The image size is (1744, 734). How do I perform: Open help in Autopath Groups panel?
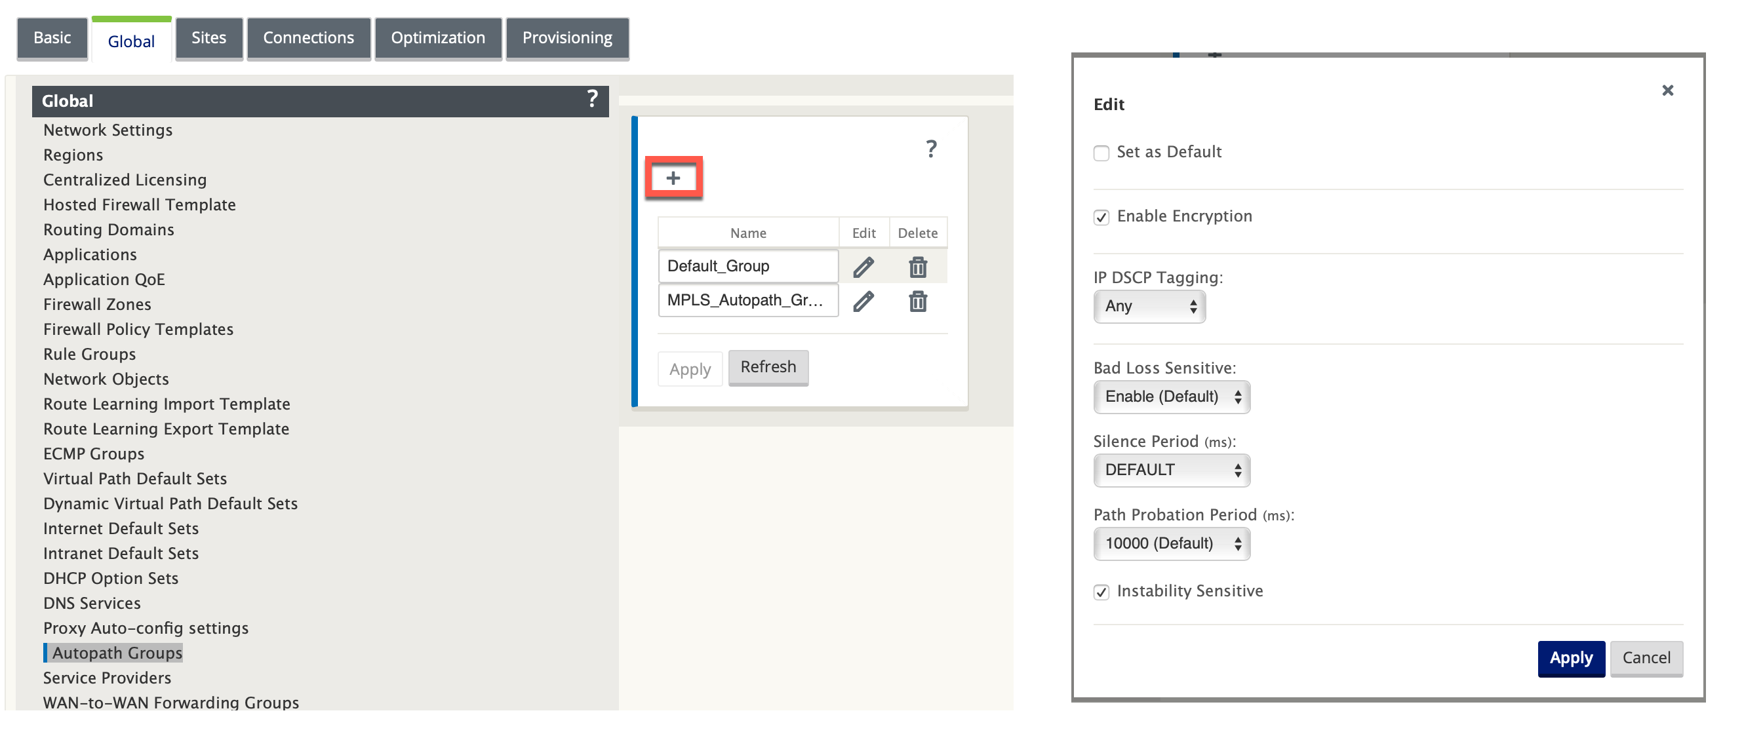(x=932, y=149)
